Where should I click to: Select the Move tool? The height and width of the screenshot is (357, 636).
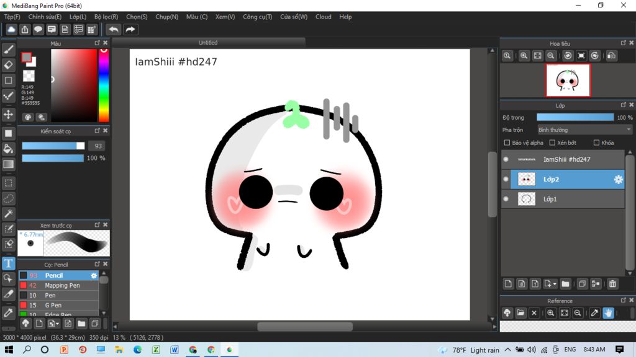[x=9, y=115]
